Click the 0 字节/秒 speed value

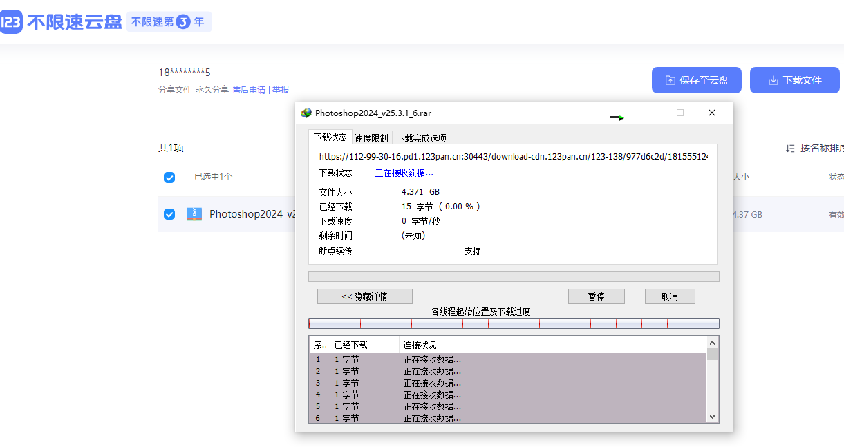coord(421,221)
